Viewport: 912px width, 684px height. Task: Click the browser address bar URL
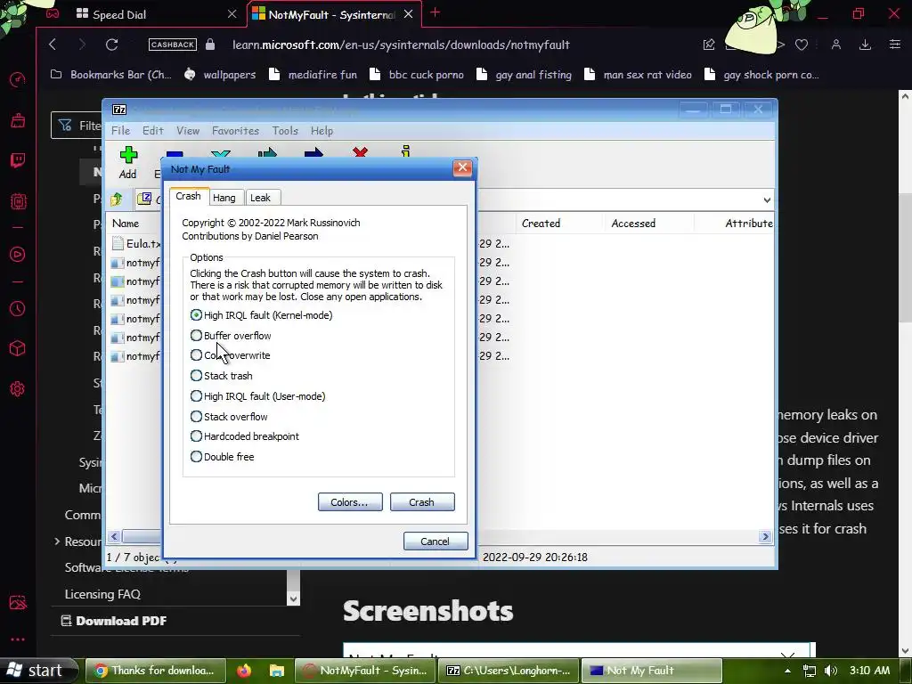[x=401, y=45]
